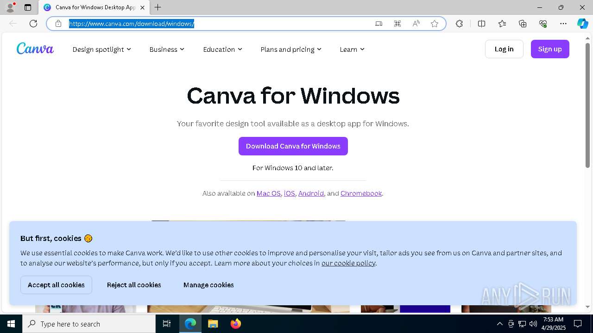Open Settings and more ellipsis
This screenshot has width=593, height=333.
pos(563,24)
